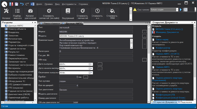Viewport: 197px width, 109px height.
Task: Open Стоимость ЛКМ paint tool
Action: (112, 14)
